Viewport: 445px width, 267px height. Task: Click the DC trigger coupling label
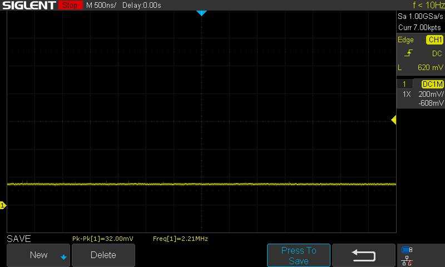click(437, 53)
